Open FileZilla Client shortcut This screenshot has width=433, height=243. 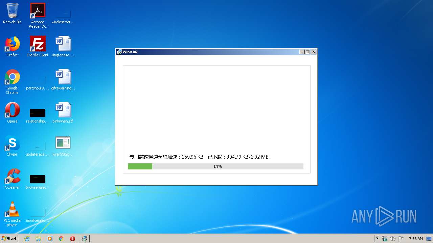38,47
